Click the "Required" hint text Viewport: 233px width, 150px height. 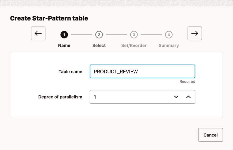[x=187, y=82]
